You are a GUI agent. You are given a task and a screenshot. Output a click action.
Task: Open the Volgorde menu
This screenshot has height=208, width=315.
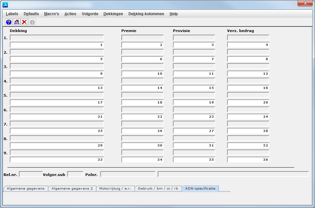pyautogui.click(x=90, y=14)
